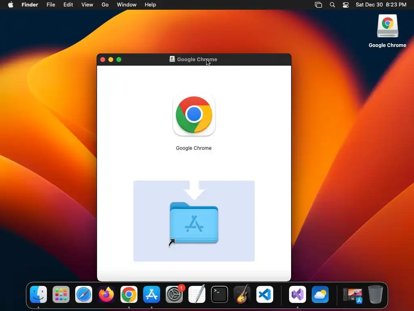Viewport: 414px width, 311px height.
Task: Launch TextEdit from the Dock
Action: click(197, 294)
